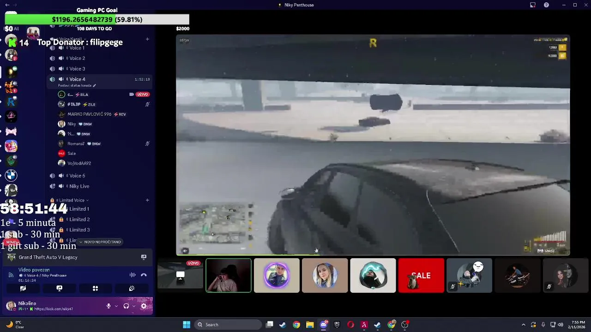Select the lightning hooded avatar tile
591x332 pixels.
(x=373, y=275)
